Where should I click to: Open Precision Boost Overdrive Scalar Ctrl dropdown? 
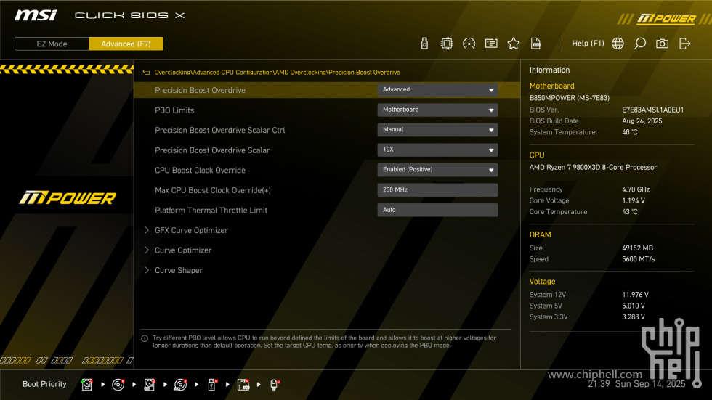point(437,130)
